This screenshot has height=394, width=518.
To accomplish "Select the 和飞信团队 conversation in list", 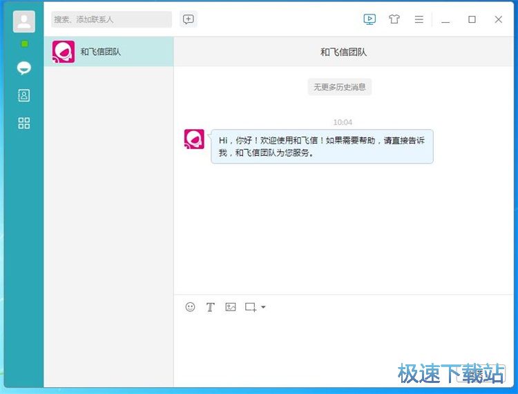I will [x=108, y=52].
